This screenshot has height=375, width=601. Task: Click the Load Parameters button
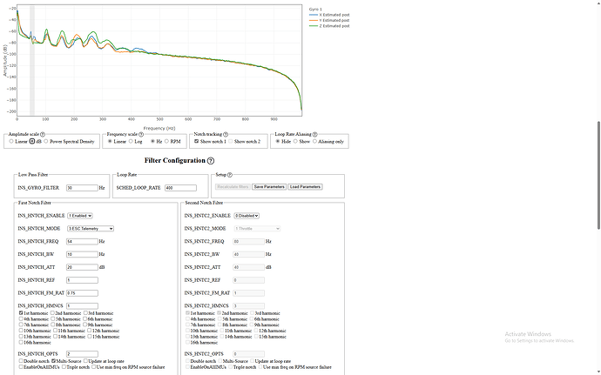[305, 187]
